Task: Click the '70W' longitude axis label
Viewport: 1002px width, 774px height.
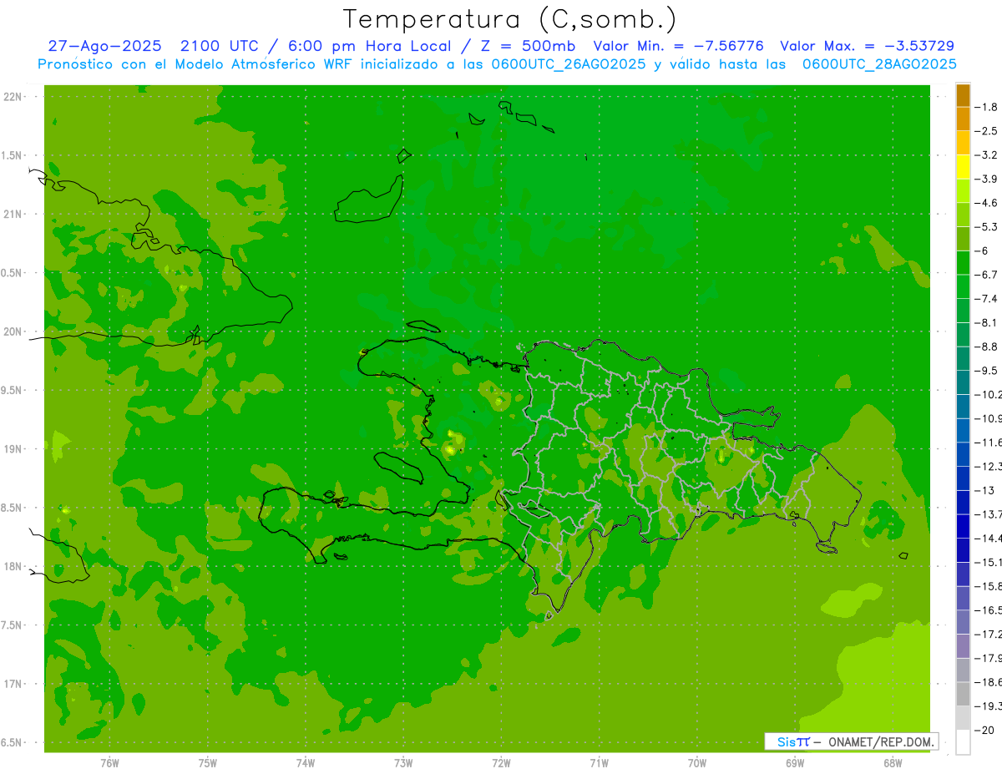Action: (x=697, y=763)
